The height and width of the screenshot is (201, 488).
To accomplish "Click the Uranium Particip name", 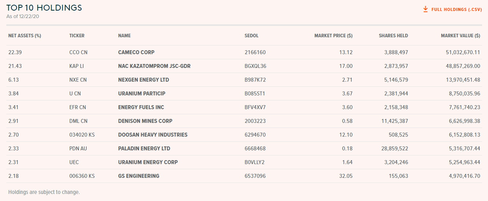I will pyautogui.click(x=141, y=93).
